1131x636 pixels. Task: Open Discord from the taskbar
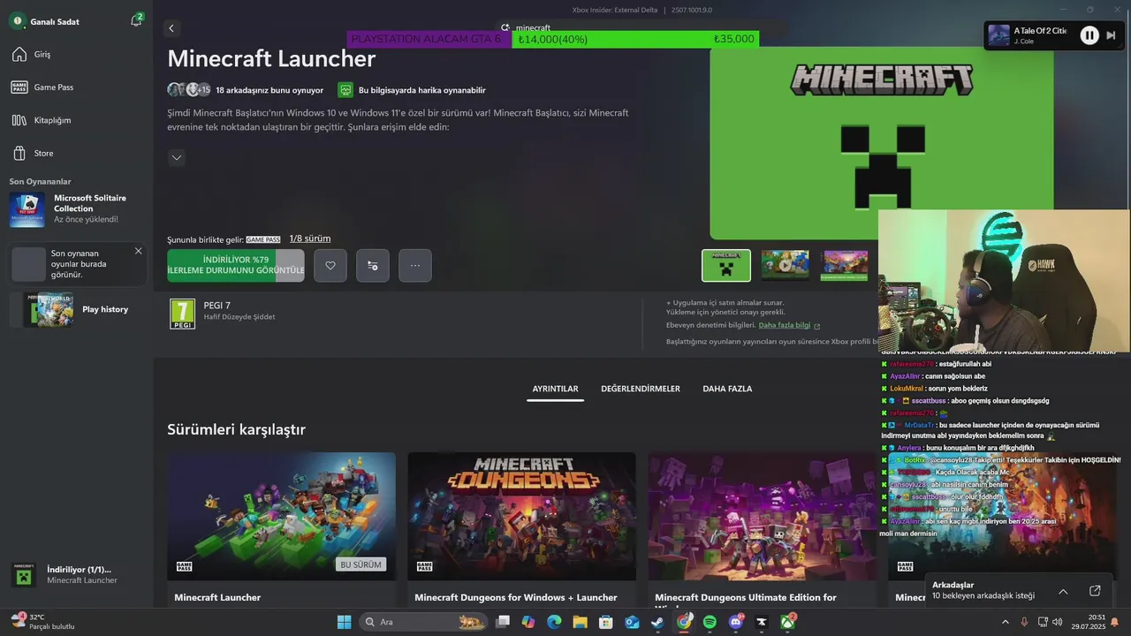click(x=736, y=622)
